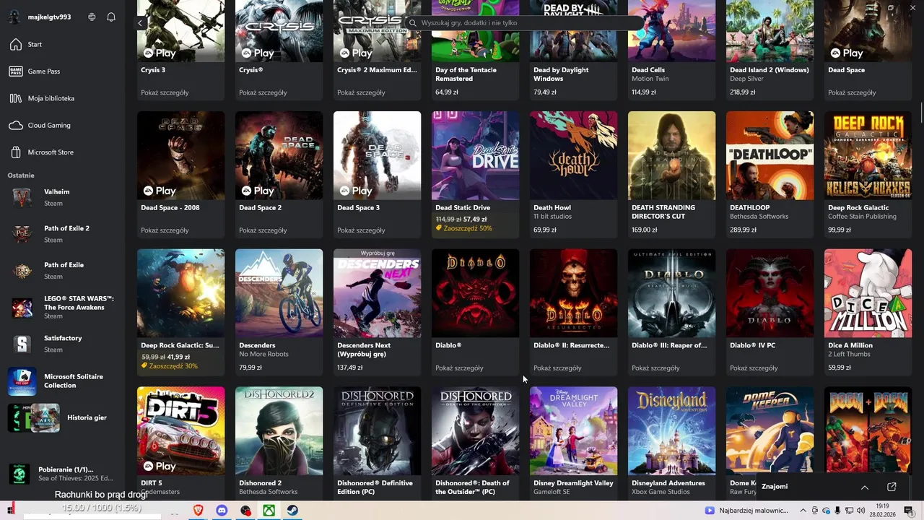This screenshot has width=924, height=520.
Task: Open the Microsoft Store section
Action: pyautogui.click(x=62, y=152)
